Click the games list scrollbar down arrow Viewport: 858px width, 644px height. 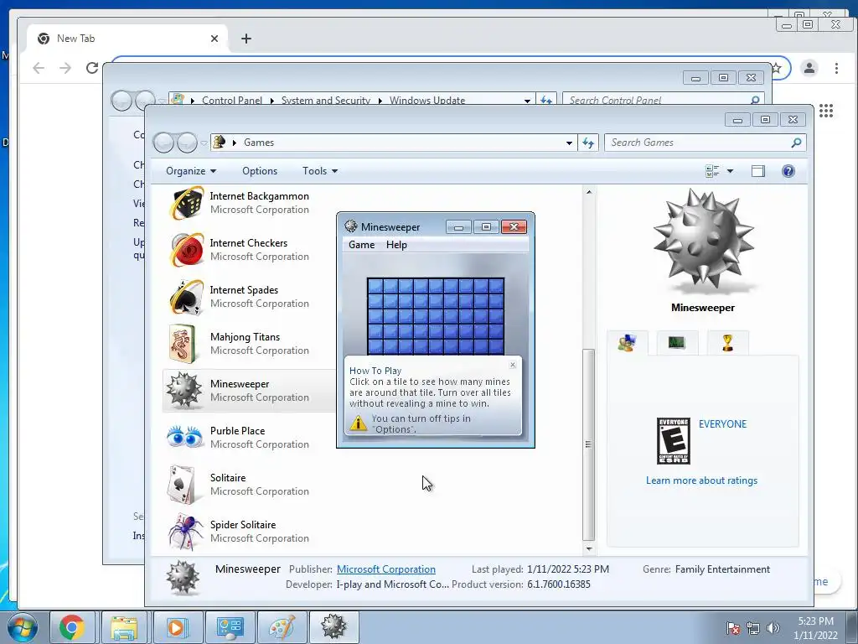point(589,548)
